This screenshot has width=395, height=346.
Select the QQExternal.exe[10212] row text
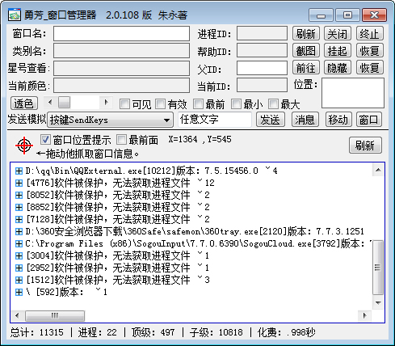(x=151, y=171)
